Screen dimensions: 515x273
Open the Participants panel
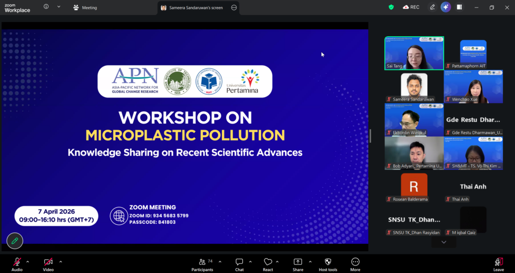coord(202,263)
